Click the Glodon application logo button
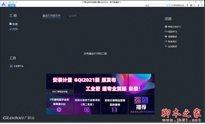The height and width of the screenshot is (124, 205). 3,4
